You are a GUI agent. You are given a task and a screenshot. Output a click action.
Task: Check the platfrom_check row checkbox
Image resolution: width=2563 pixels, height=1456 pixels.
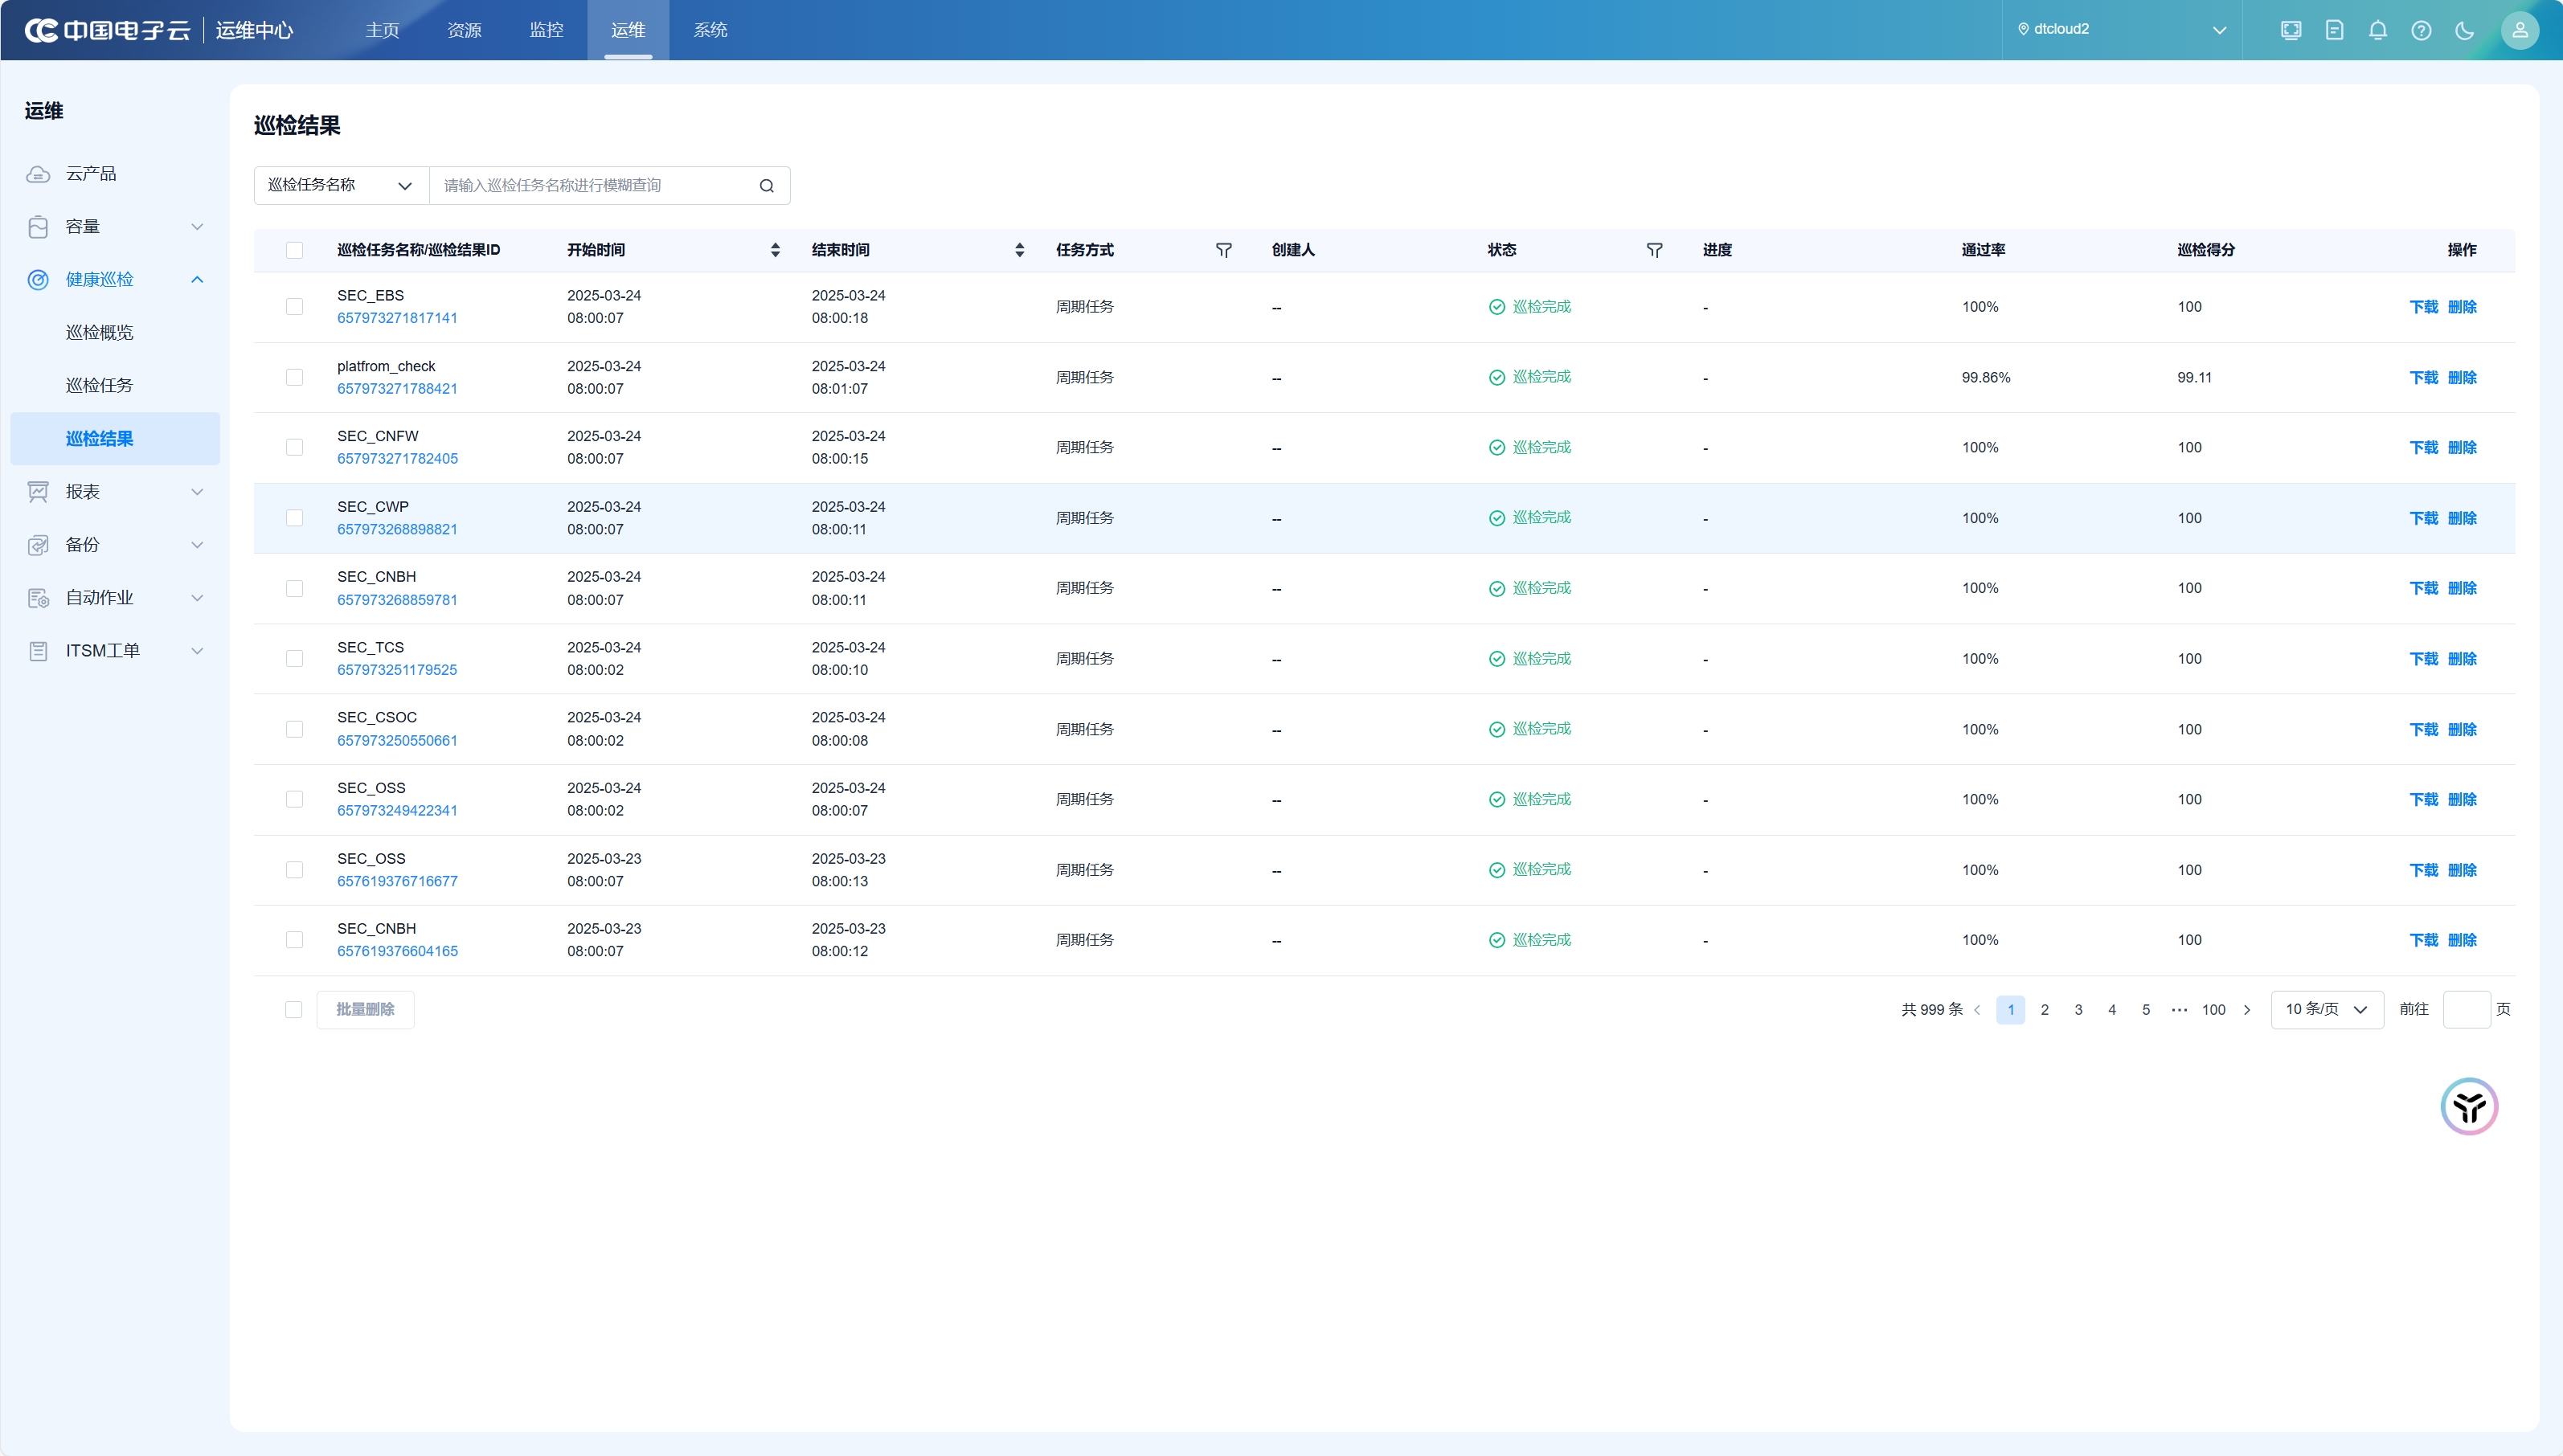pos(294,377)
